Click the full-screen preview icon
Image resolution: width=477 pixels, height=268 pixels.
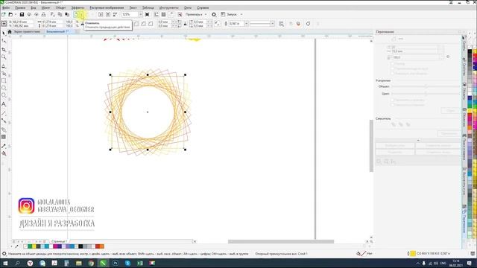(x=148, y=14)
